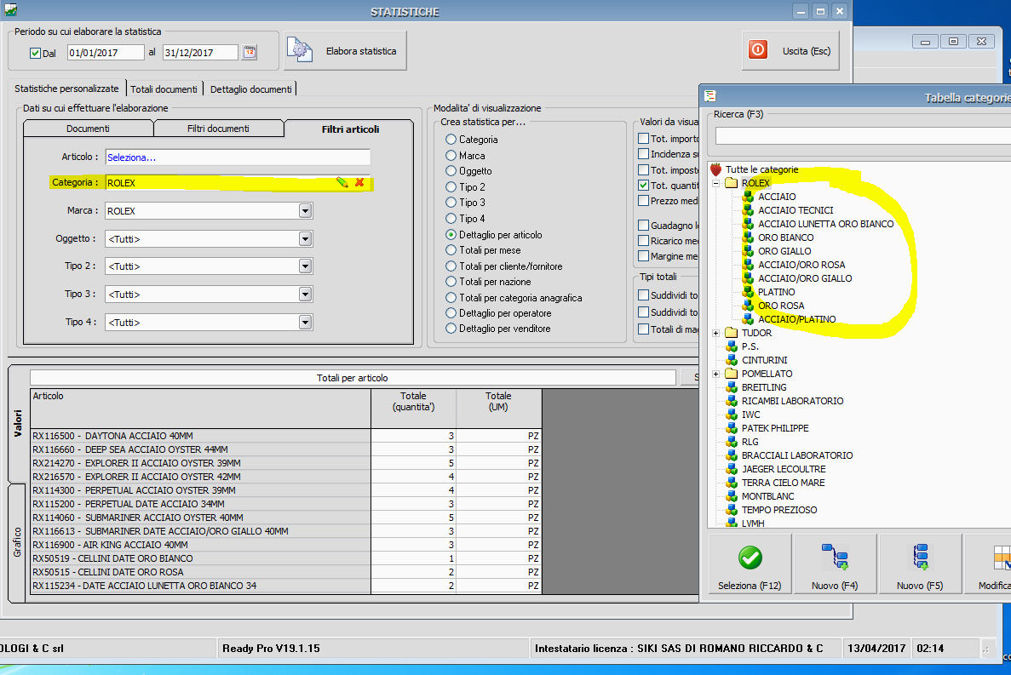1011x675 pixels.
Task: Click the Seleziona link for Articolo
Action: coord(131,157)
